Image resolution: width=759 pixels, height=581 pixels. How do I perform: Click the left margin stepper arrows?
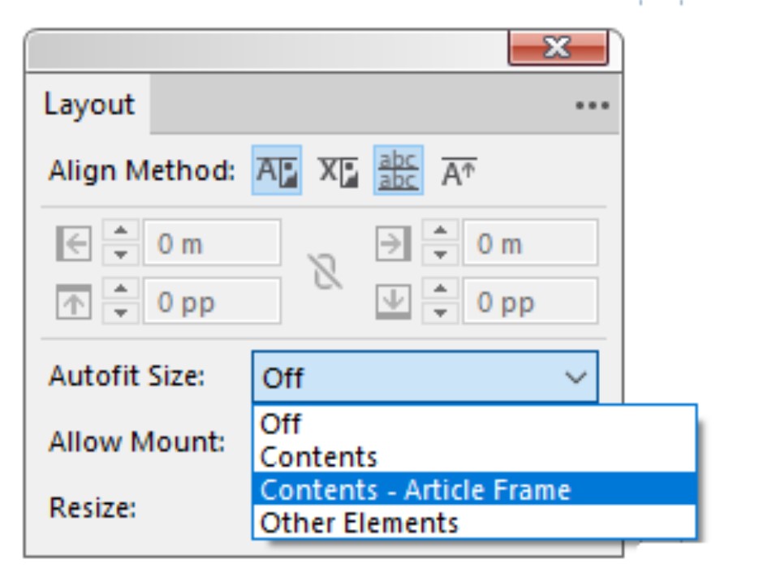tap(121, 243)
